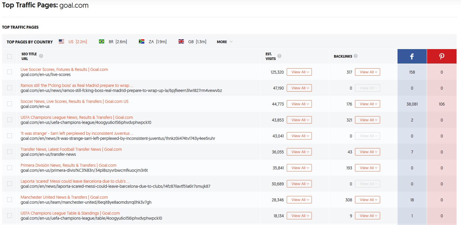Image resolution: width=461 pixels, height=225 pixels.
Task: Open Soccer News, Live Scores Goal.com US link
Action: (74, 101)
